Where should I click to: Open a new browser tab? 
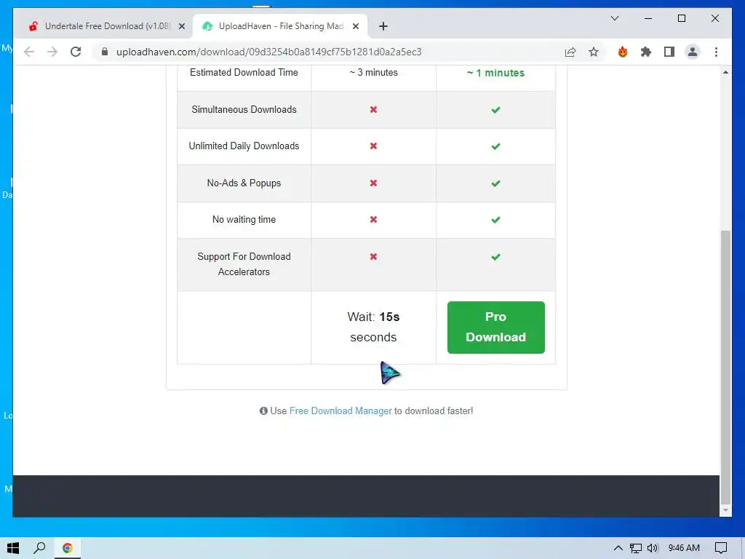coord(383,27)
